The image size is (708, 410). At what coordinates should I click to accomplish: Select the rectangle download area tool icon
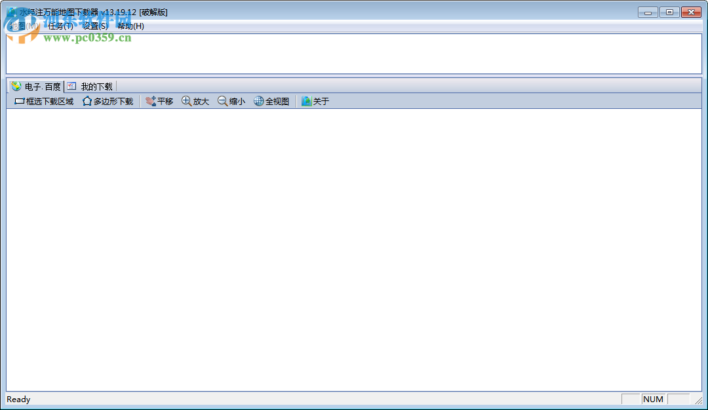click(20, 101)
